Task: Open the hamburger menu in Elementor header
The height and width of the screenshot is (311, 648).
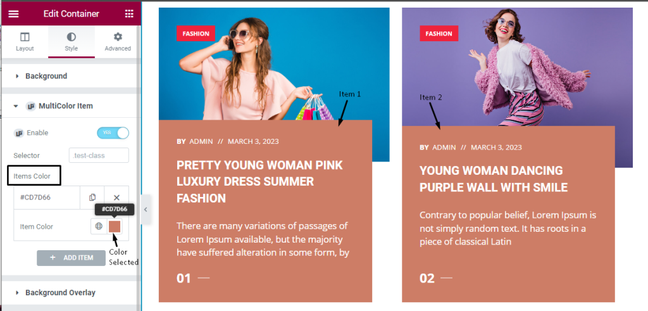Action: tap(14, 14)
